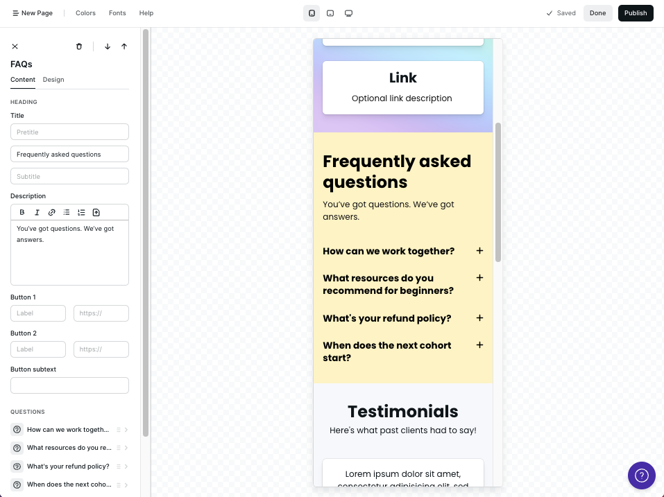Switch to the Design tab

(53, 80)
